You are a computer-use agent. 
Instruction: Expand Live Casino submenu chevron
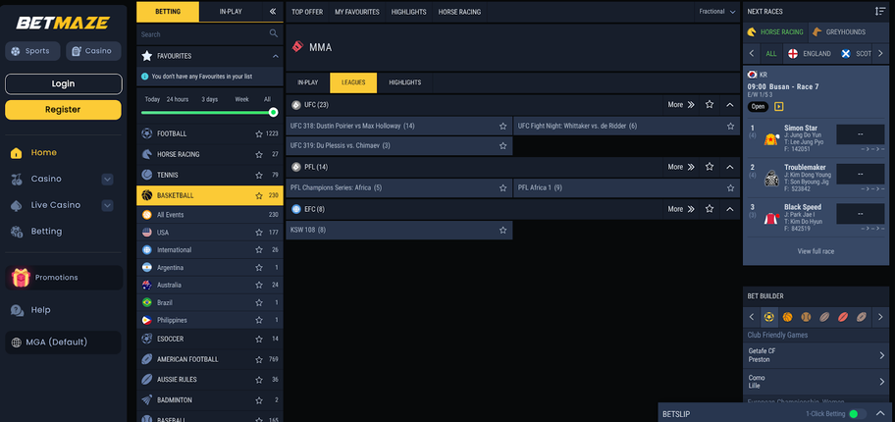(x=107, y=205)
